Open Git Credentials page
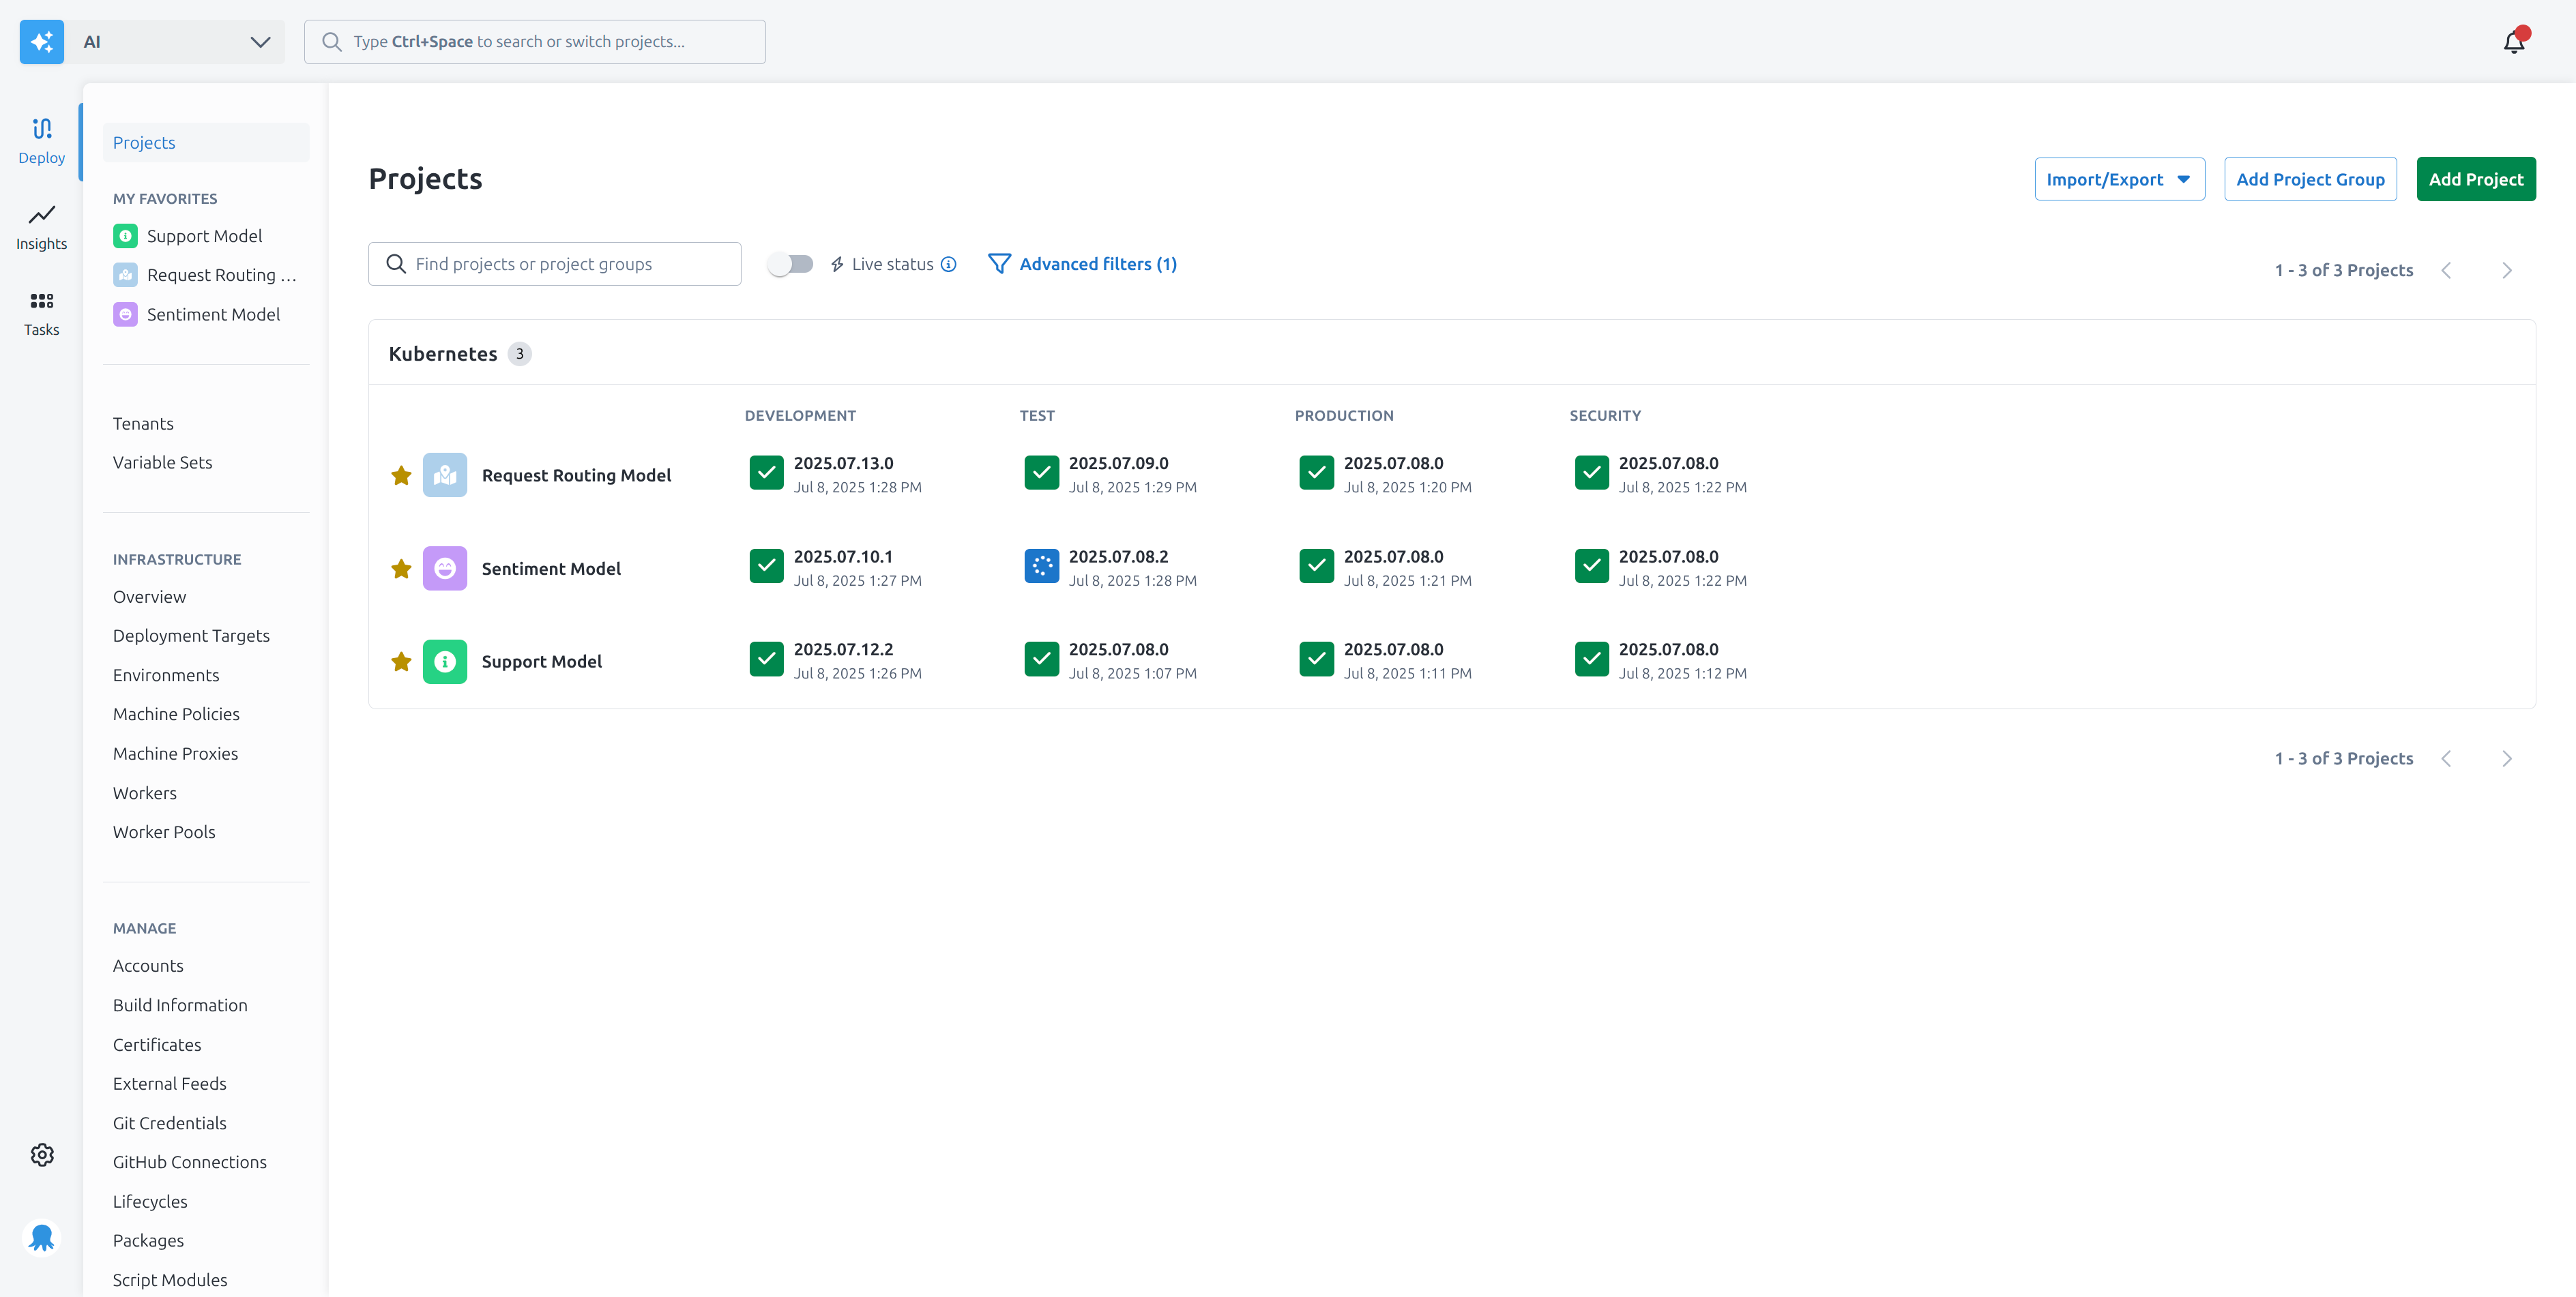The width and height of the screenshot is (2576, 1297). click(170, 1123)
